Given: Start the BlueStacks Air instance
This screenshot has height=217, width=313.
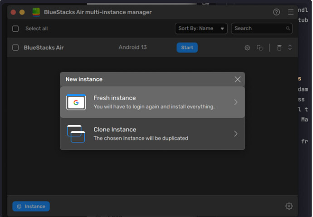Looking at the screenshot, I should click(x=187, y=48).
